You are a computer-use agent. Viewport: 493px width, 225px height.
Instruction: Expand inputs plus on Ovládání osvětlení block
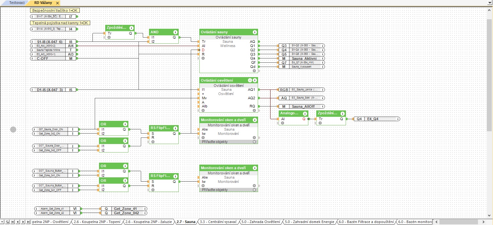click(x=203, y=110)
